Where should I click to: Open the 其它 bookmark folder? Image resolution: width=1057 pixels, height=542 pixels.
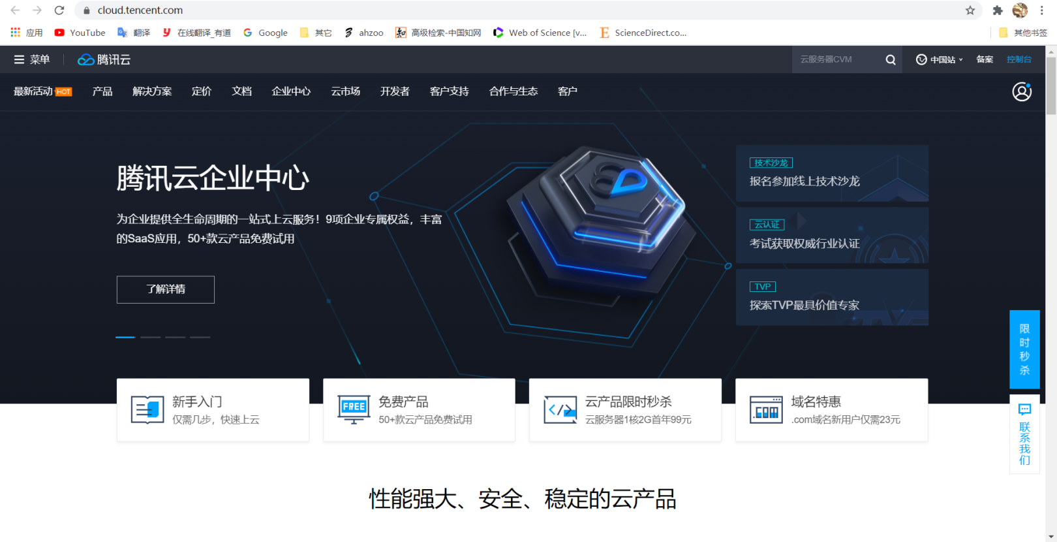click(x=315, y=33)
